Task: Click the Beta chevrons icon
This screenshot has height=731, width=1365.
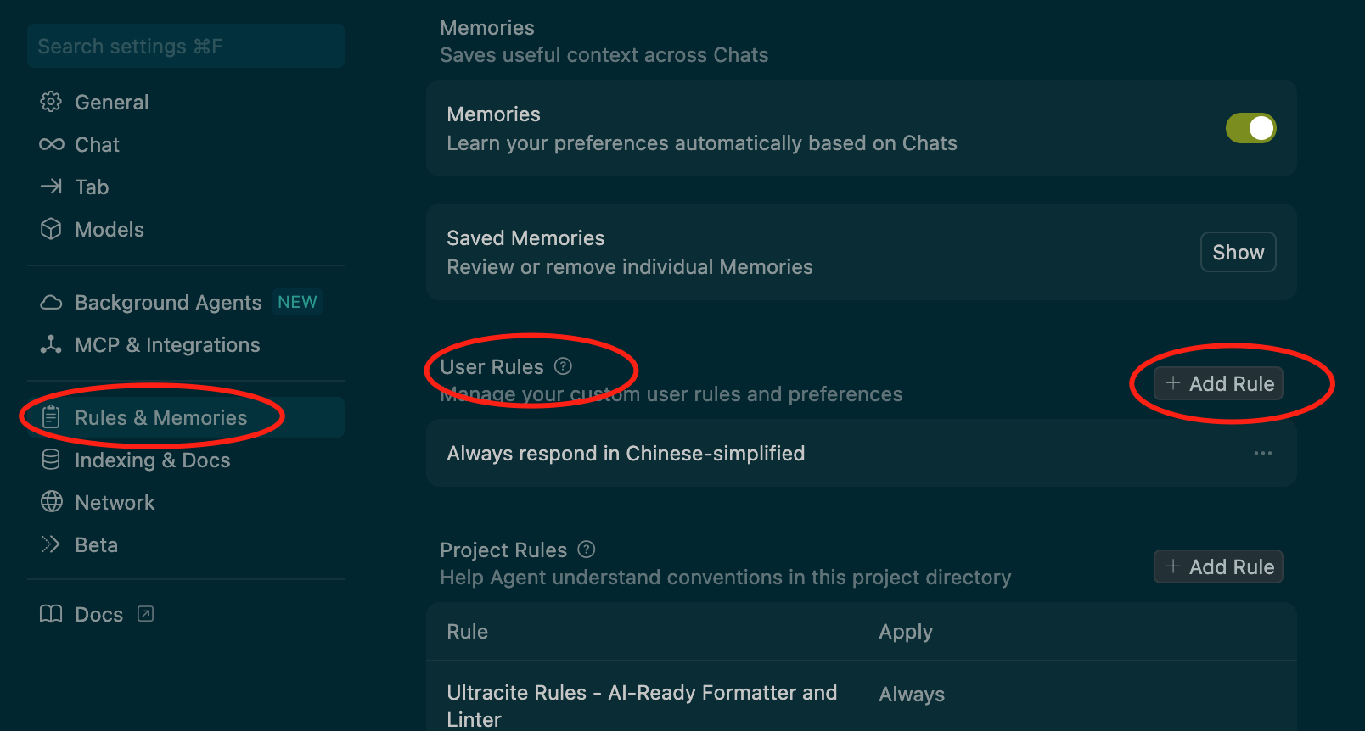Action: point(51,544)
